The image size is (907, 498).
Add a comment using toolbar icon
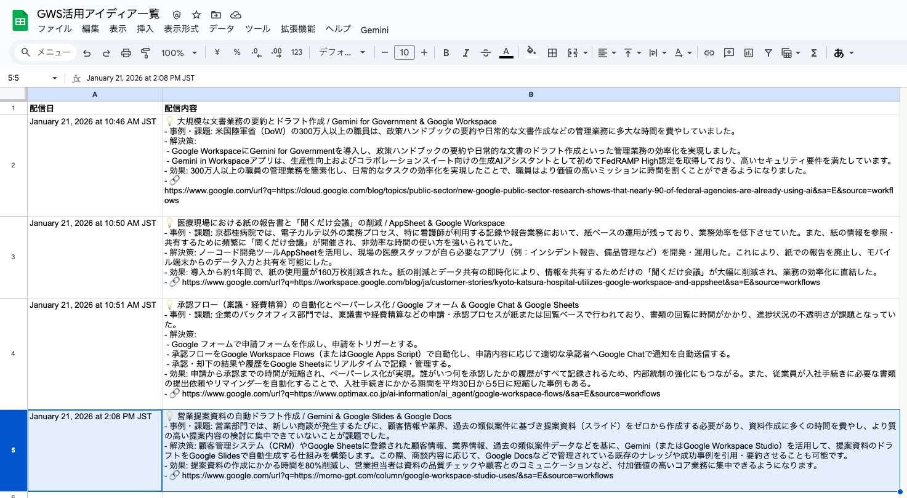coord(729,53)
